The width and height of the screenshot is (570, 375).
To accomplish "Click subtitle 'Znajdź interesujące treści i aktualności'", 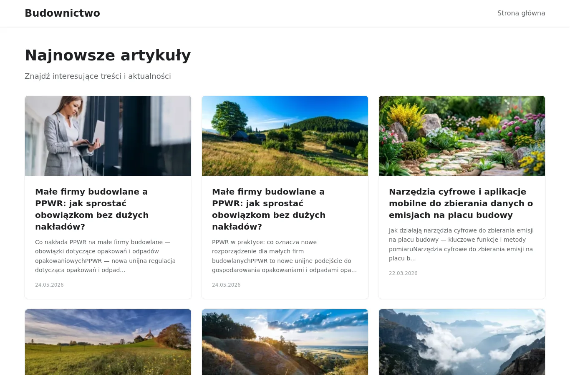I will [x=98, y=76].
